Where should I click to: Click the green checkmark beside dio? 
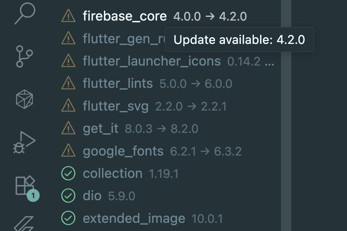68,196
